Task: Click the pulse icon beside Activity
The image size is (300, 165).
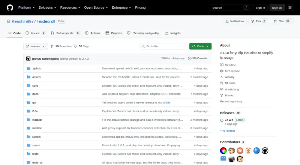Action: click(x=222, y=77)
